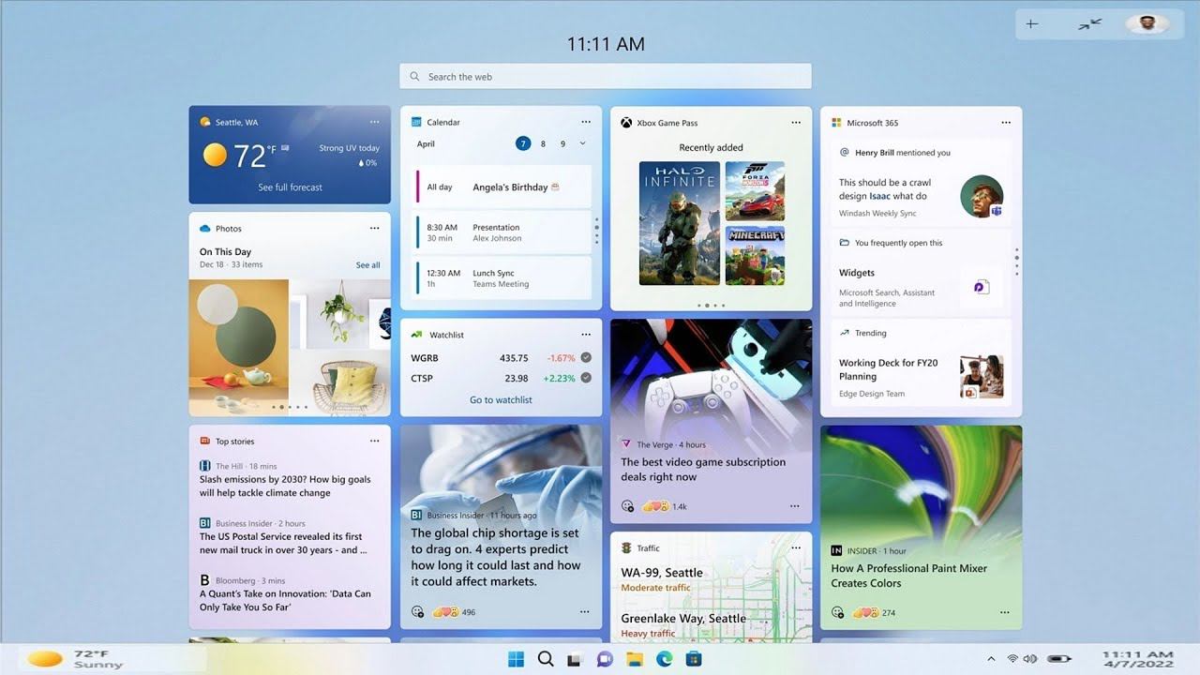Viewport: 1200px width, 675px height.
Task: Open Microsoft 365 widget options menu
Action: tap(1006, 123)
